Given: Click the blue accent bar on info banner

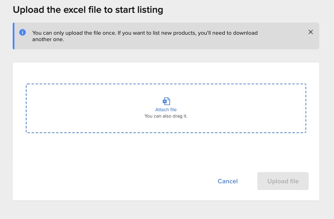Looking at the screenshot, I should 14,36.
